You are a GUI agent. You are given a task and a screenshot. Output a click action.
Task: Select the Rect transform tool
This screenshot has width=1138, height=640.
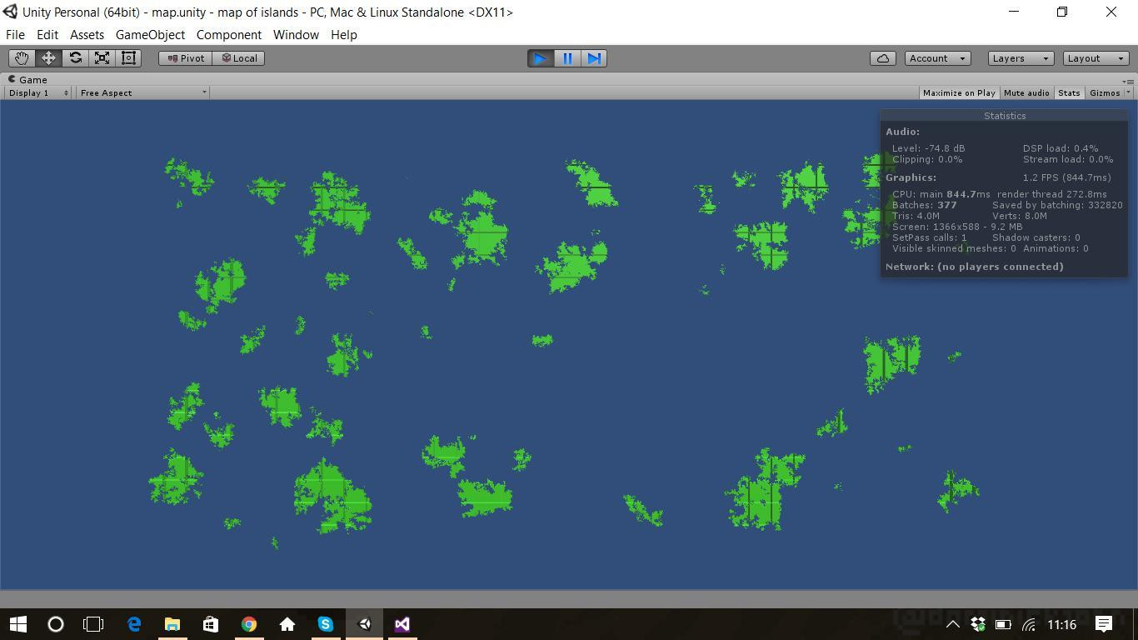click(x=128, y=58)
